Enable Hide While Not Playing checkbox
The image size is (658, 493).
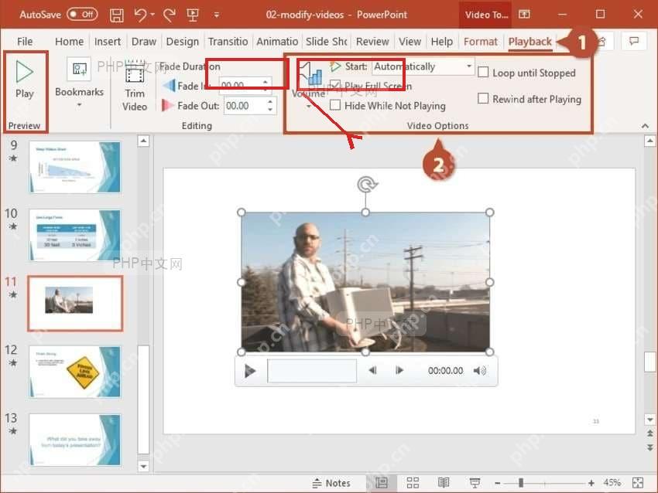click(x=335, y=105)
